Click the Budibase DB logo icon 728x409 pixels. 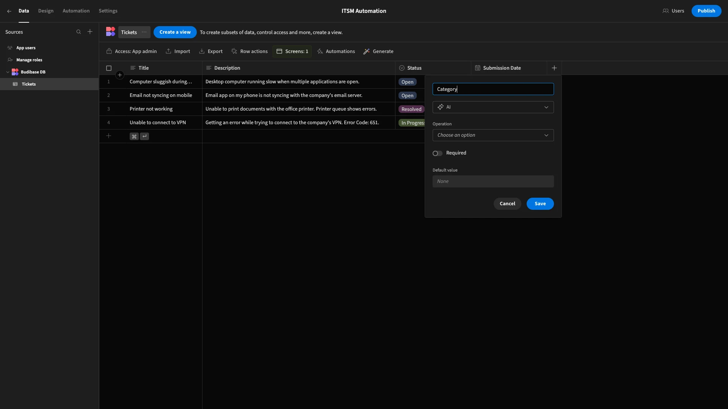(15, 72)
